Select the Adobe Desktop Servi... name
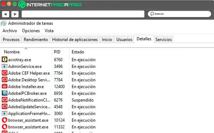 [29, 80]
